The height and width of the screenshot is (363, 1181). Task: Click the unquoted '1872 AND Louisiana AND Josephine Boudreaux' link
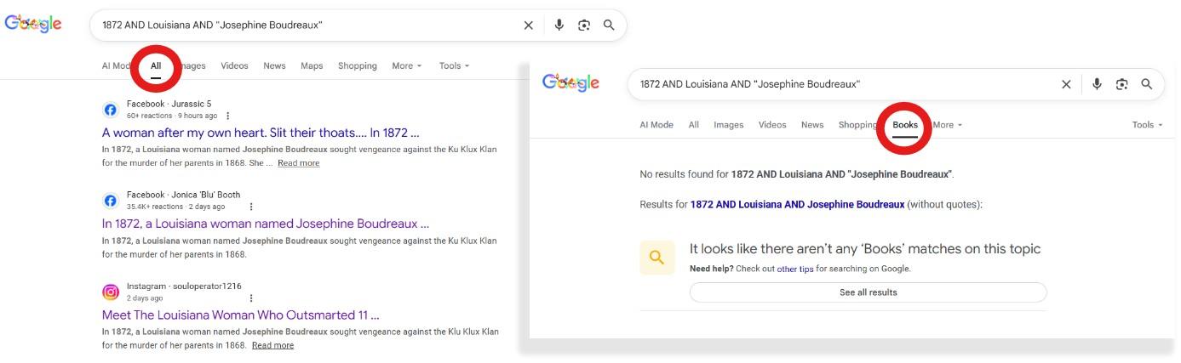797,205
